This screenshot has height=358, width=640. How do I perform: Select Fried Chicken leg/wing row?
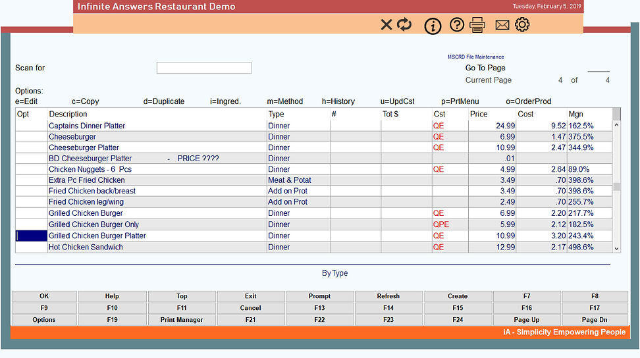coord(314,202)
